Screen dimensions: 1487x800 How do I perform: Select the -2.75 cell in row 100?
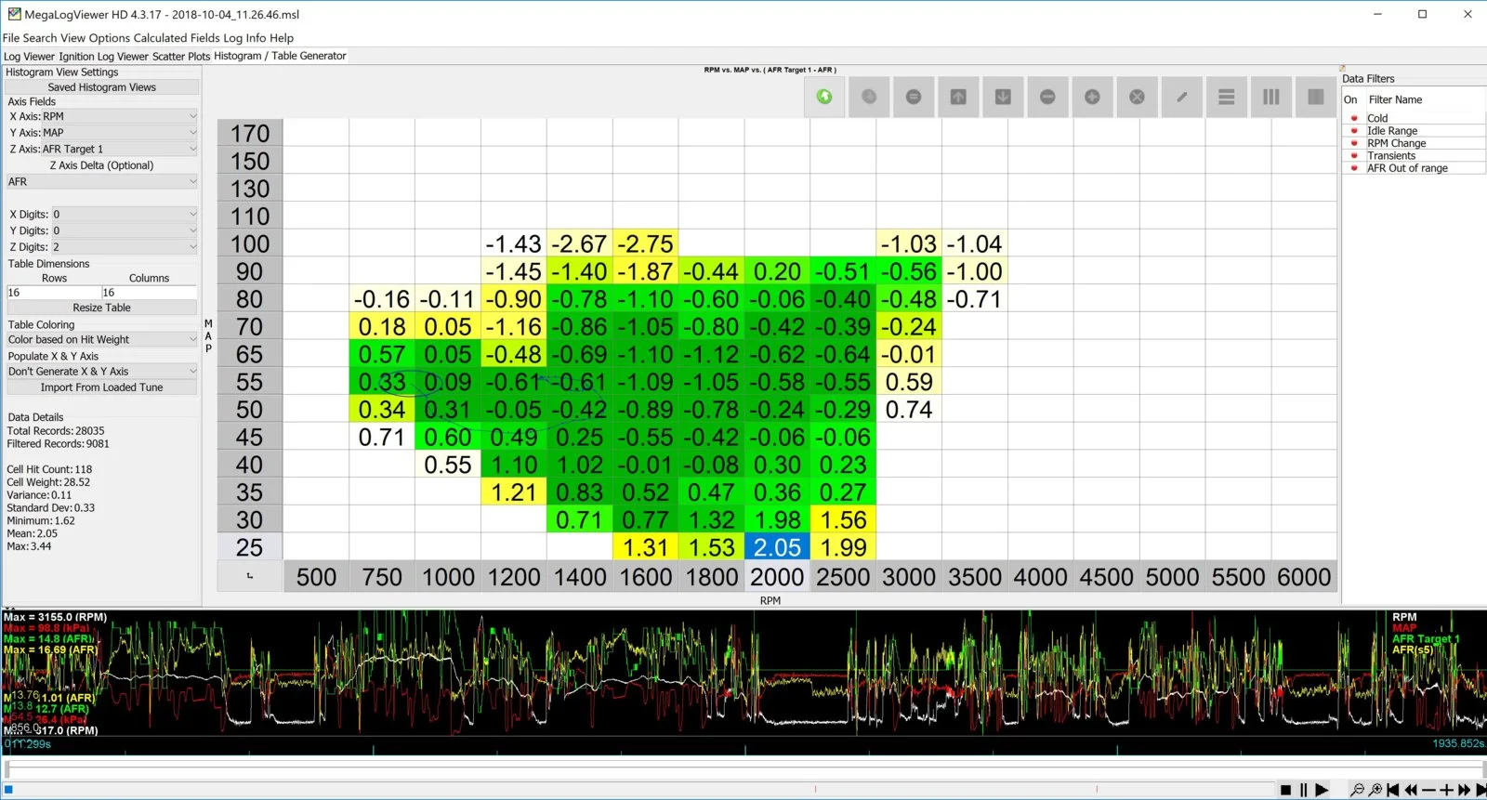click(645, 243)
